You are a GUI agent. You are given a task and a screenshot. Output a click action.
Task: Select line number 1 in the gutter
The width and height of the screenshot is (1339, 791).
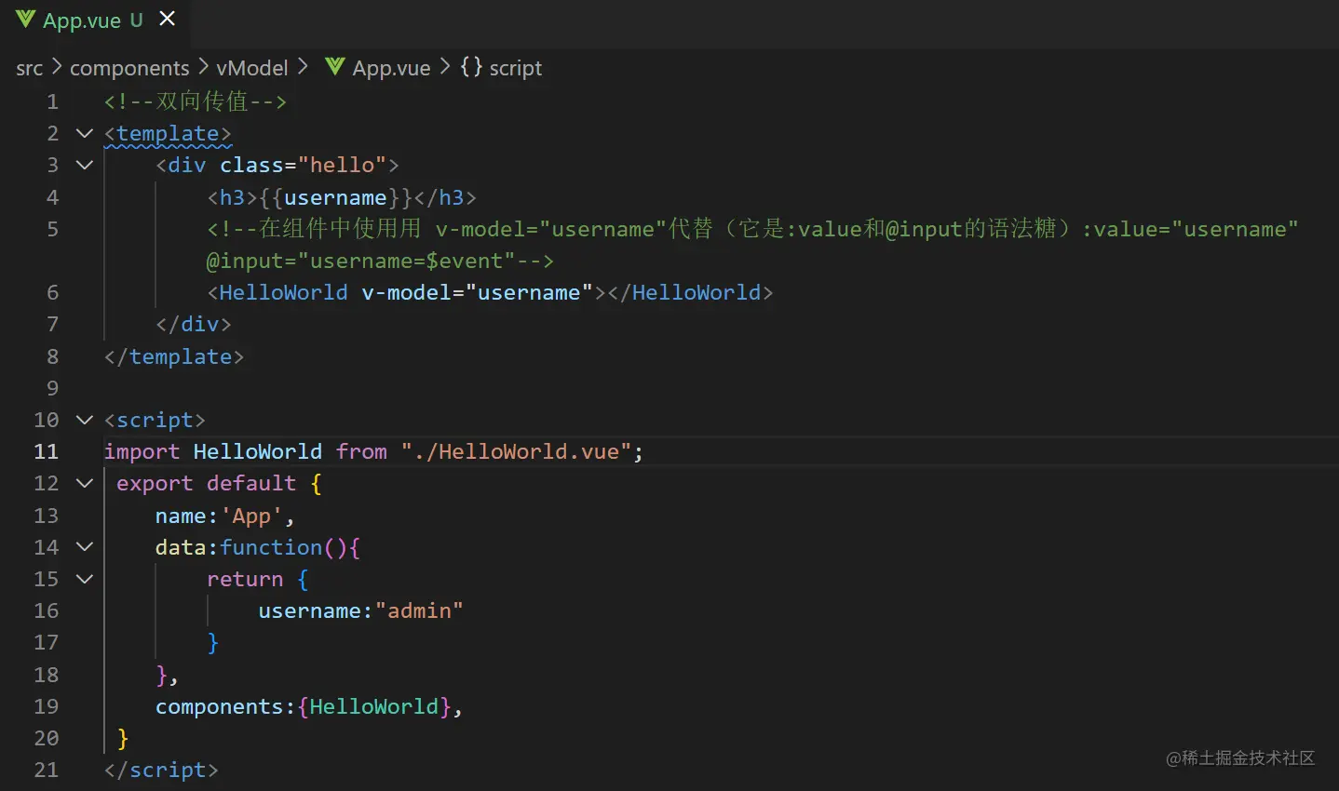point(52,101)
